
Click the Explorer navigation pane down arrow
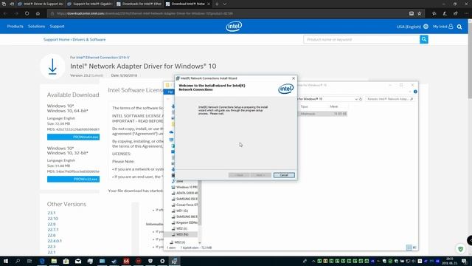click(x=199, y=242)
